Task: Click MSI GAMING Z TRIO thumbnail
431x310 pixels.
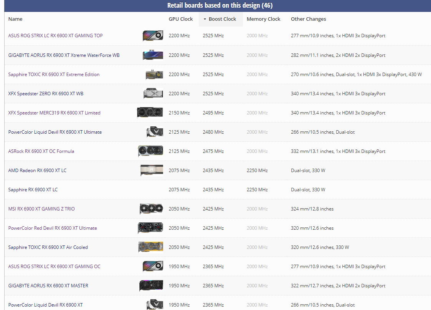Action: (152, 209)
